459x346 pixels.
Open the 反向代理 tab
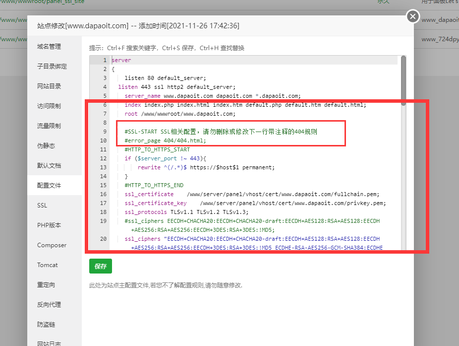pyautogui.click(x=49, y=305)
